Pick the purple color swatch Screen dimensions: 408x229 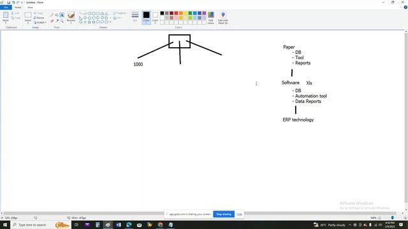[x=204, y=13]
